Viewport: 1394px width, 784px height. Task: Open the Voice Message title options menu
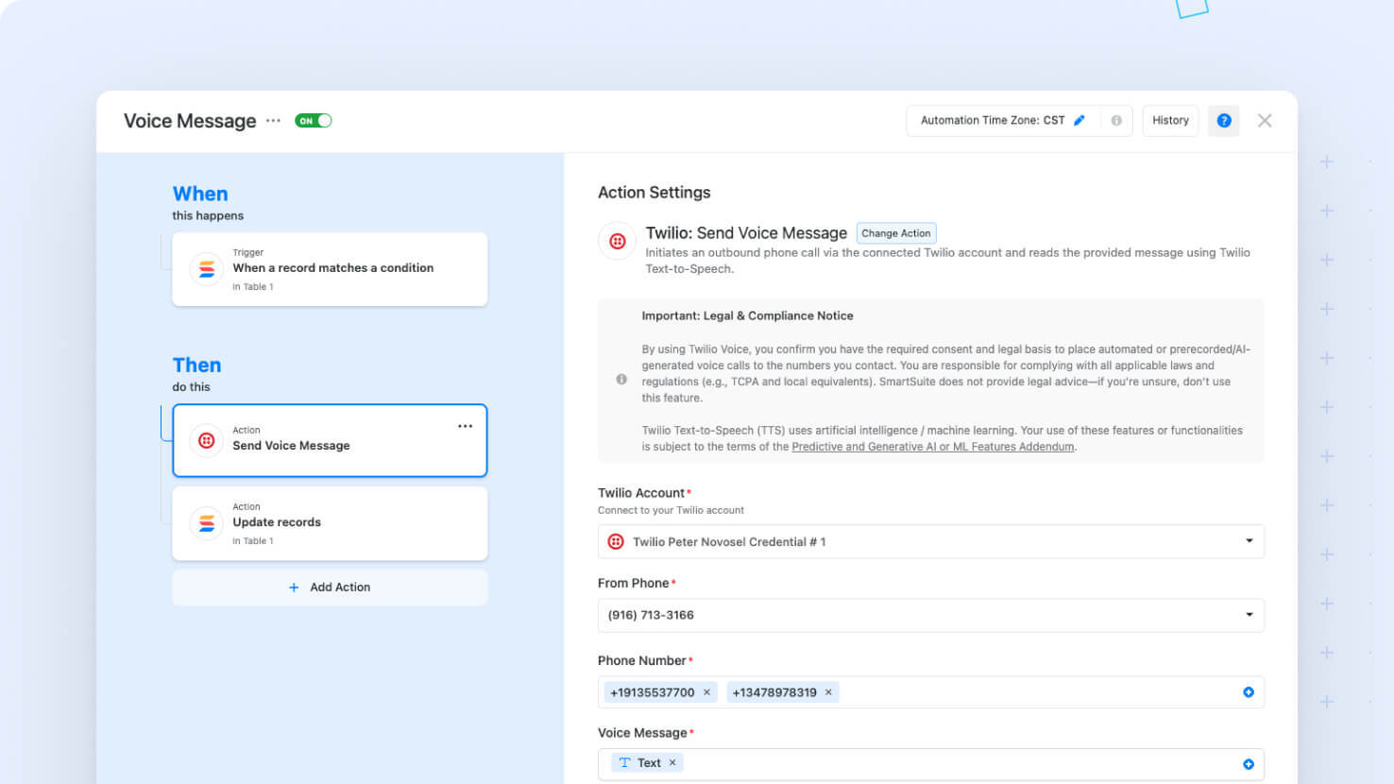click(x=273, y=121)
